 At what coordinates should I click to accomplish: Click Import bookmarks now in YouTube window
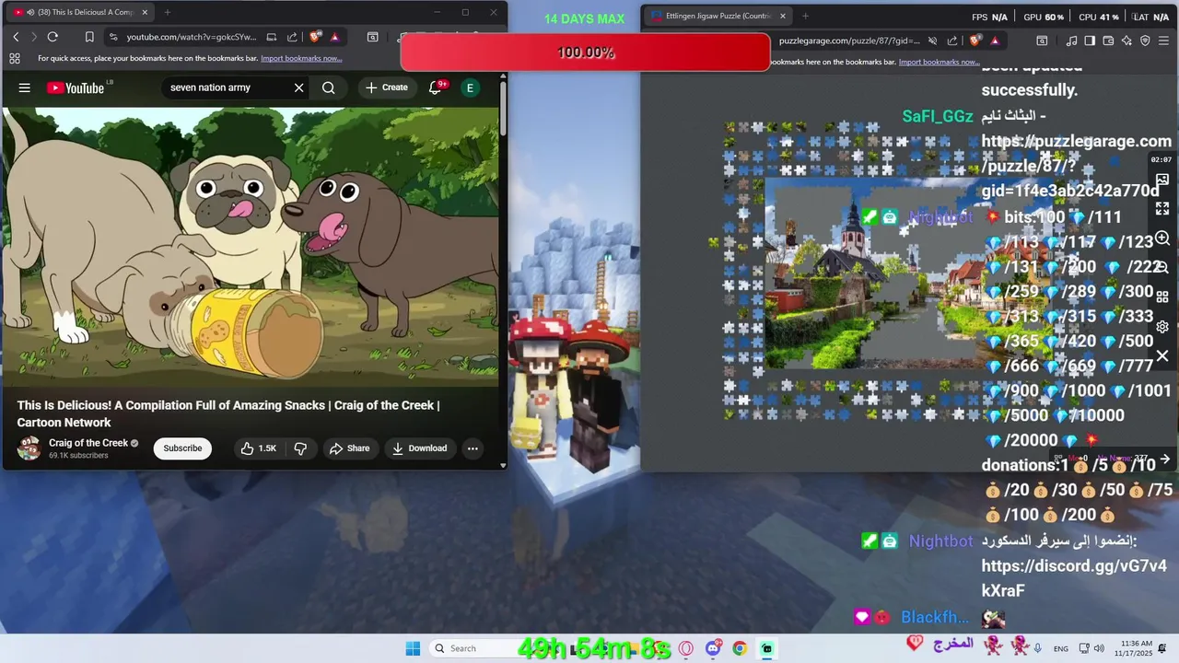(301, 58)
